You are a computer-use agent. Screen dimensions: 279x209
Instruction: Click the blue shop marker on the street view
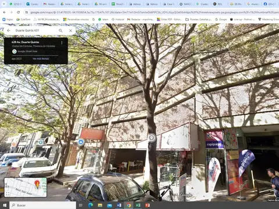[81, 142]
